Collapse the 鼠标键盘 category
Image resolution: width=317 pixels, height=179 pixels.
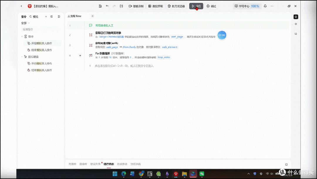[x=22, y=57]
